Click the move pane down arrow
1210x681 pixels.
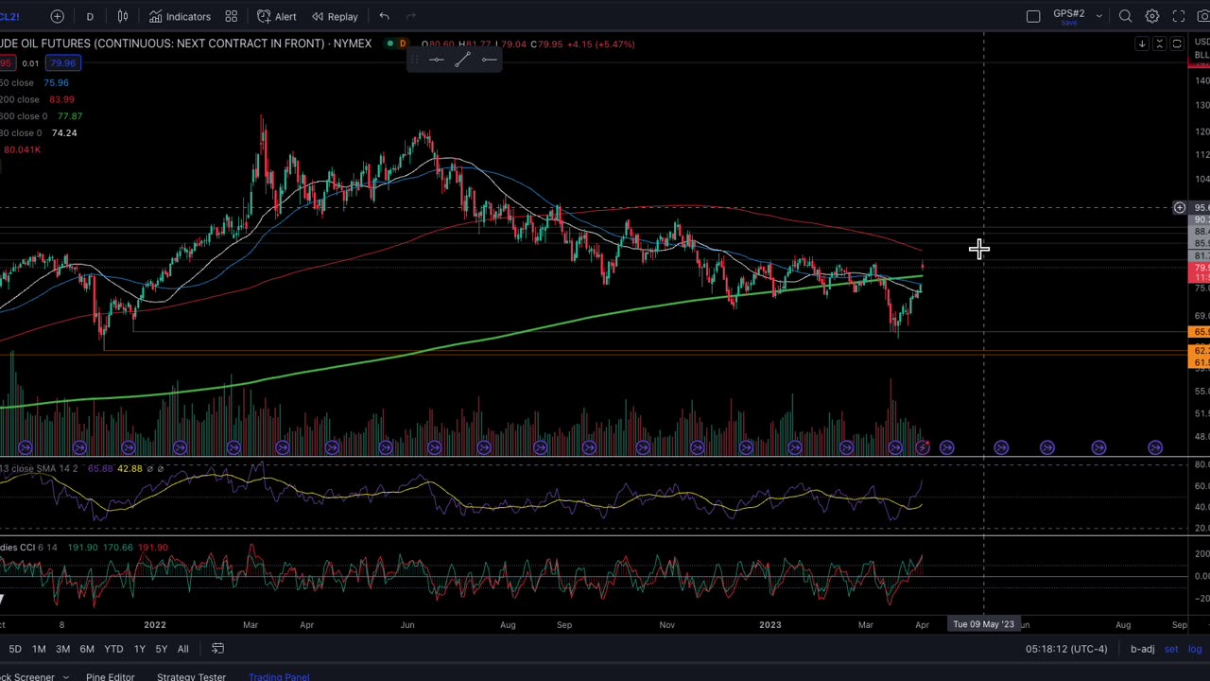pos(1142,44)
